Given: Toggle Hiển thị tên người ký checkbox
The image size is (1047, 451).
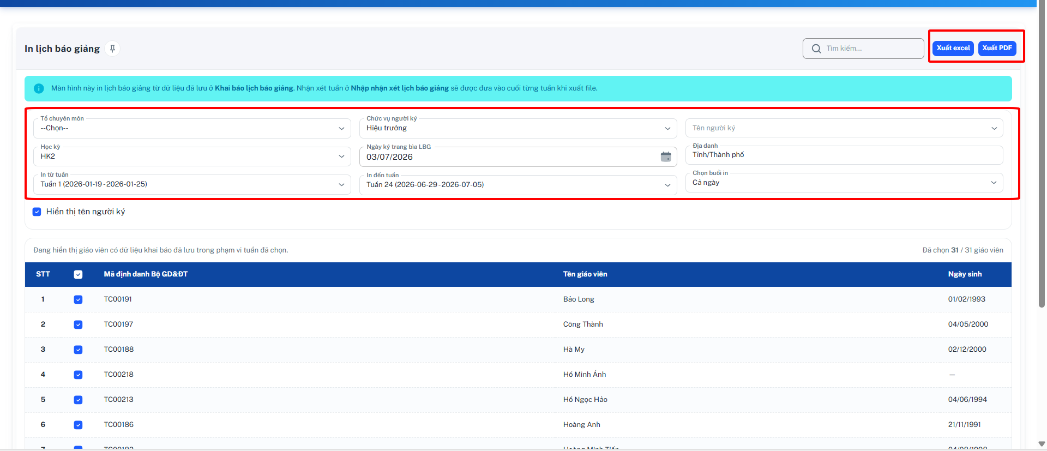Looking at the screenshot, I should click(37, 212).
